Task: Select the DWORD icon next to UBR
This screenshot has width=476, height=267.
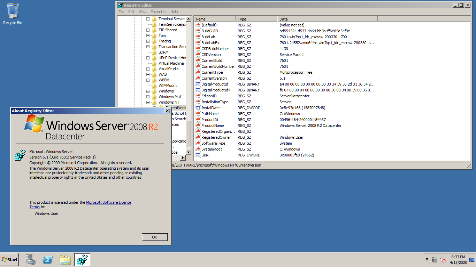Action: tap(198, 155)
